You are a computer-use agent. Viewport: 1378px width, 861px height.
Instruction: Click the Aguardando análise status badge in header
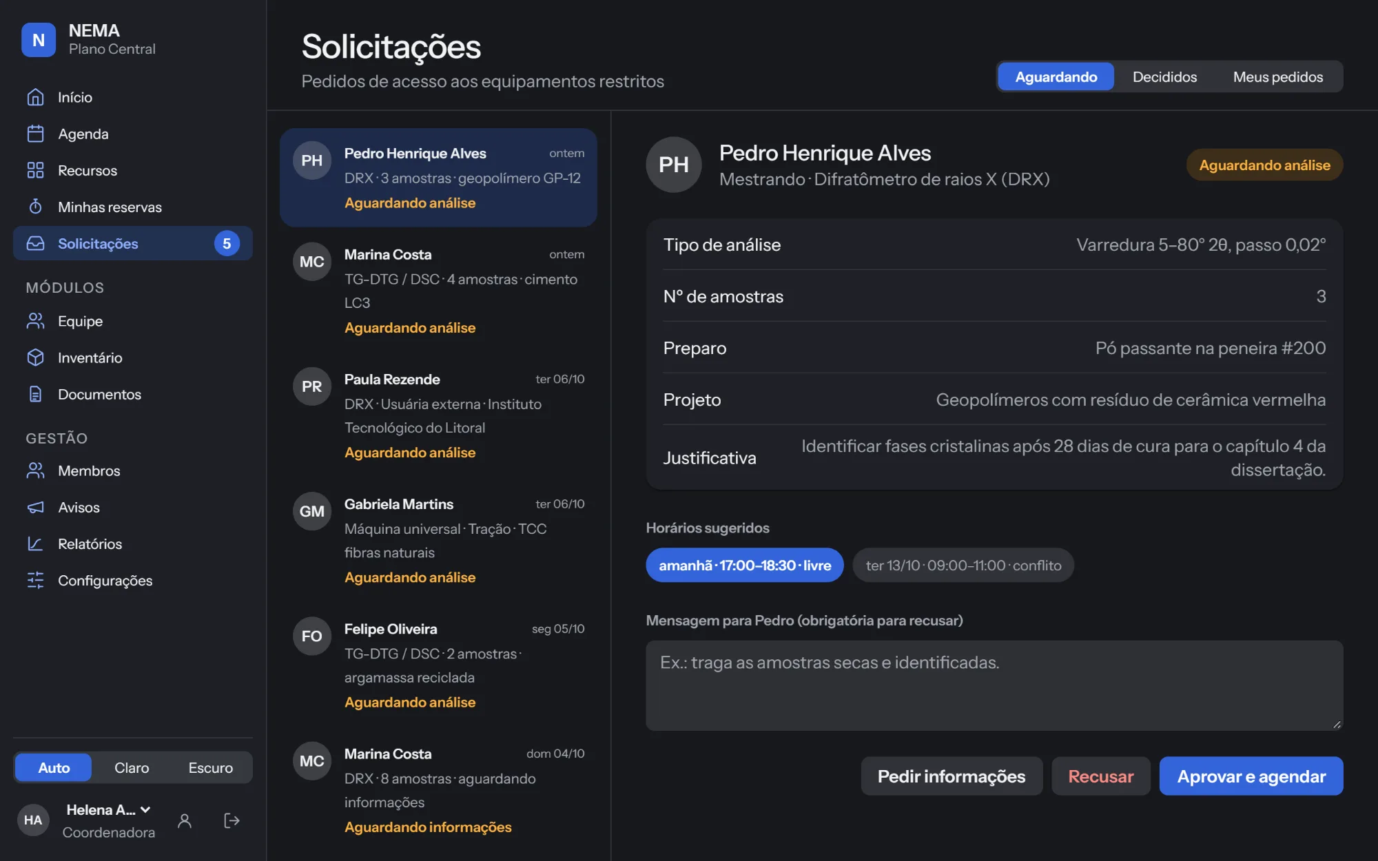point(1264,165)
